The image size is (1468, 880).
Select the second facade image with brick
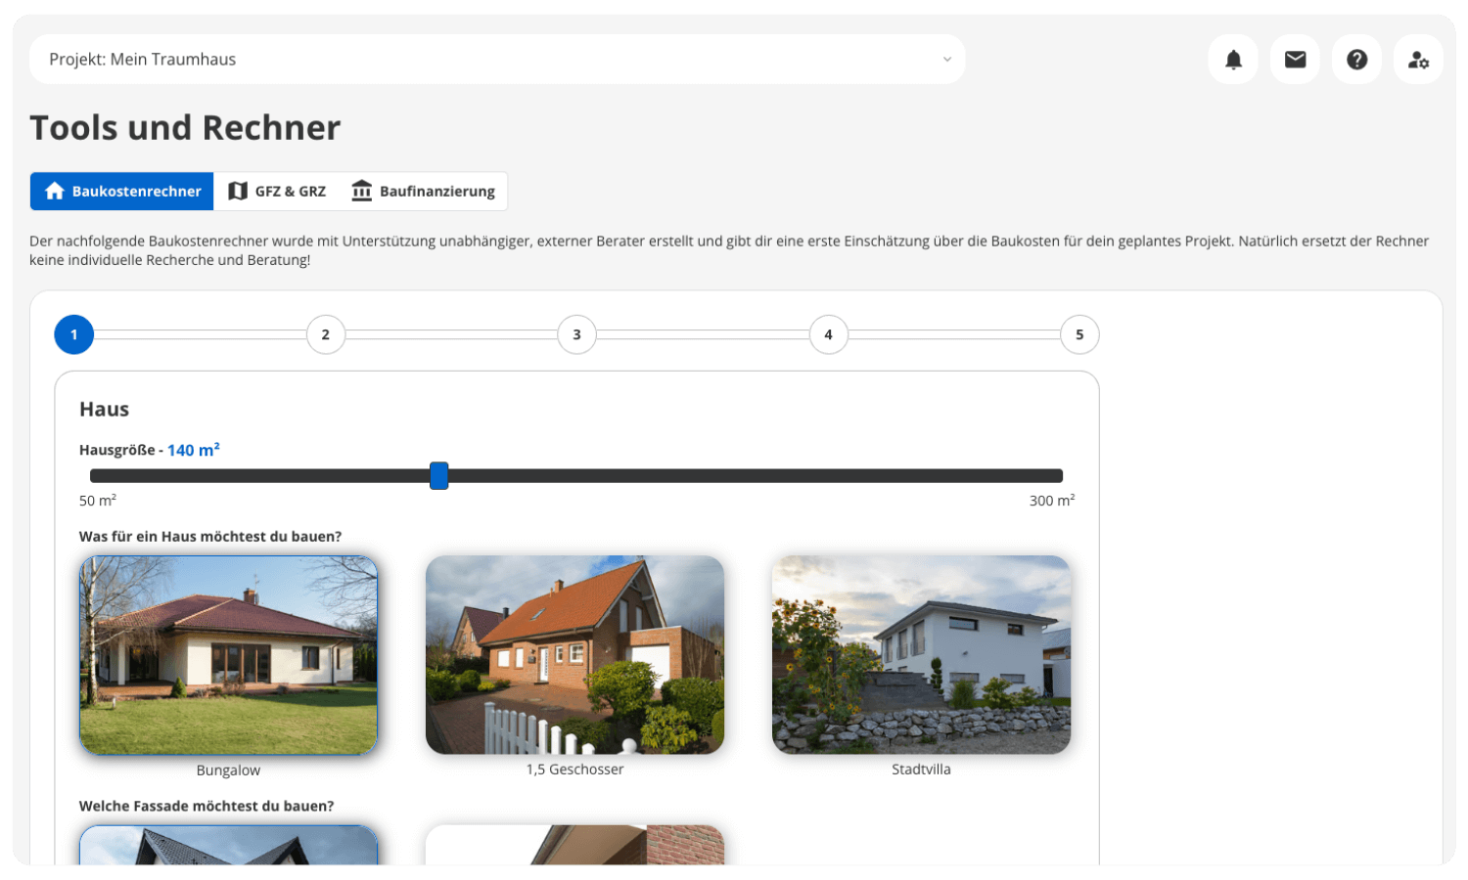[574, 845]
